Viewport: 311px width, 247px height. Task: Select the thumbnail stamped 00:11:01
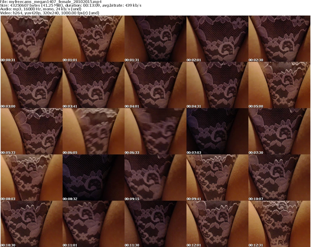tap(94, 224)
